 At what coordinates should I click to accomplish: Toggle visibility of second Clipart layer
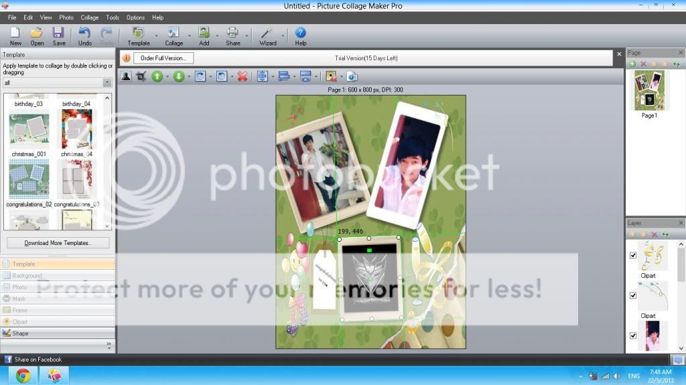point(633,295)
